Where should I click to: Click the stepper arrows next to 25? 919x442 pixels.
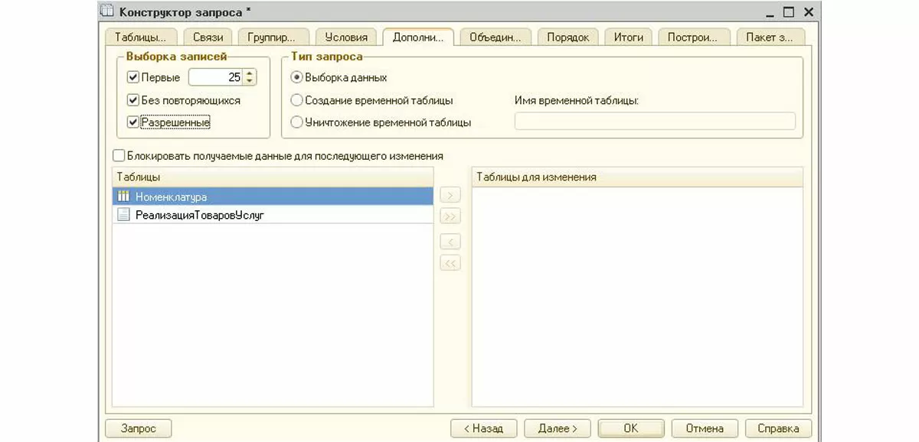point(250,77)
